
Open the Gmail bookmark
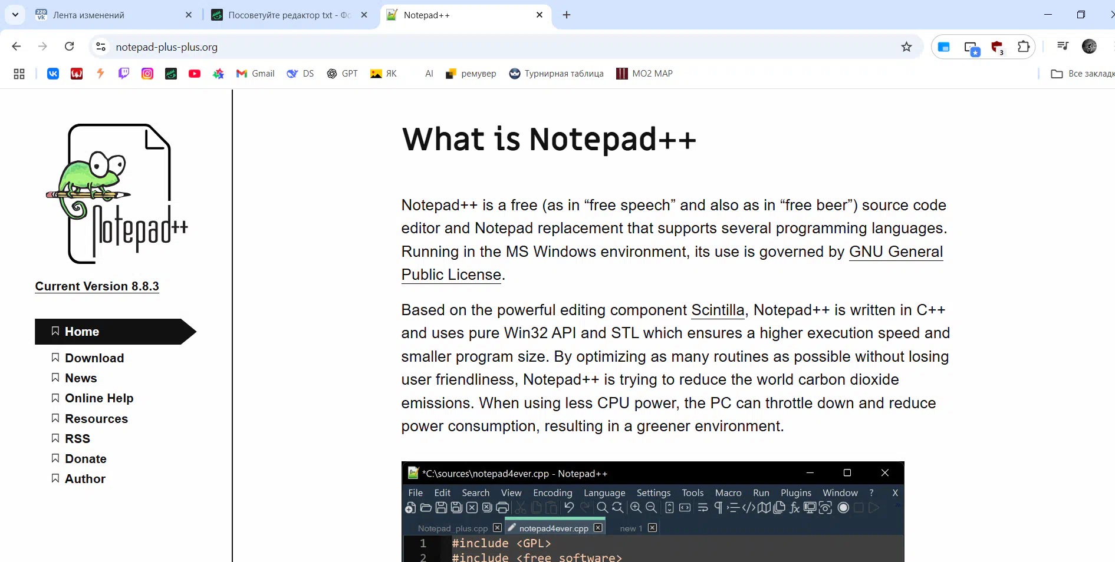coord(255,74)
